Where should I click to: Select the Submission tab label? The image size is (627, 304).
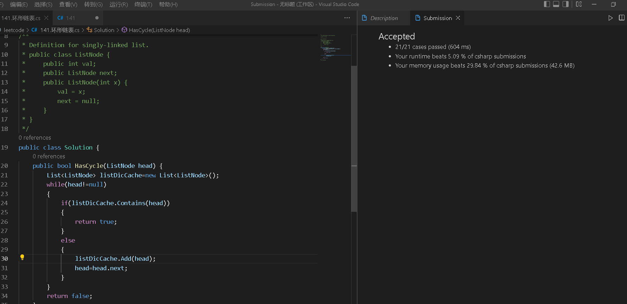[438, 18]
